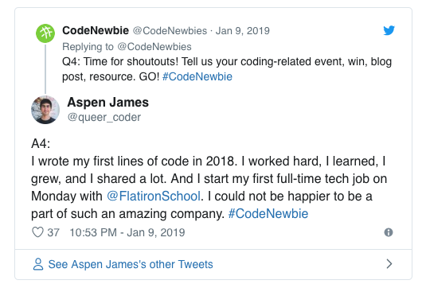Open the @FlatironSchool mention

tap(154, 197)
